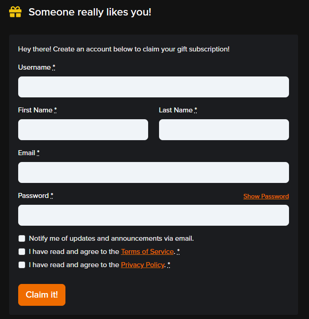Click into the Username input field
This screenshot has height=319, width=309.
point(153,87)
